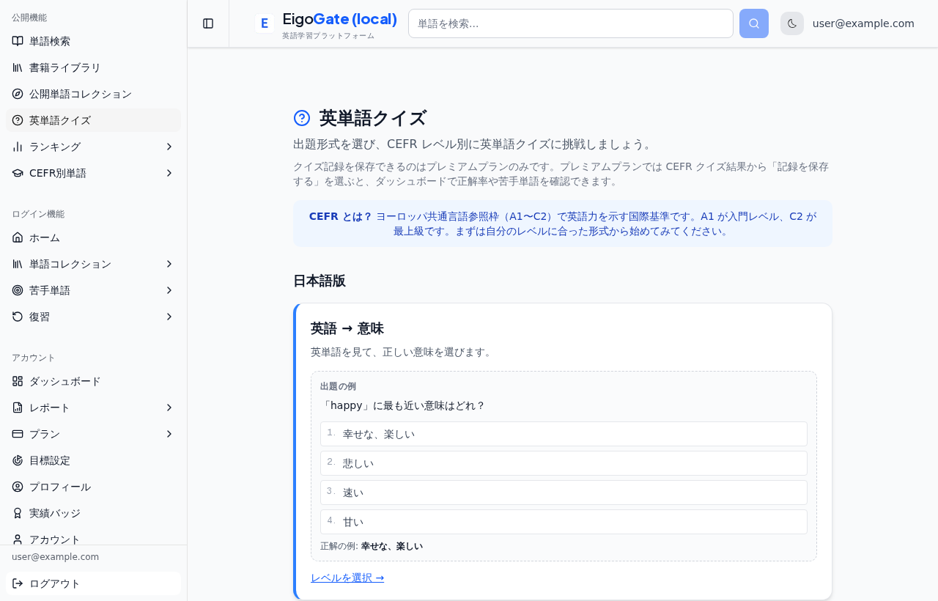
Task: Expand the レポート submenu chevron
Action: pyautogui.click(x=169, y=408)
